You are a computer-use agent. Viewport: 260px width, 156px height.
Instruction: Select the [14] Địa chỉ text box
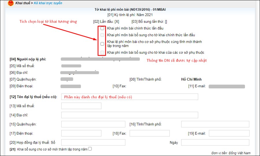(x=130, y=115)
